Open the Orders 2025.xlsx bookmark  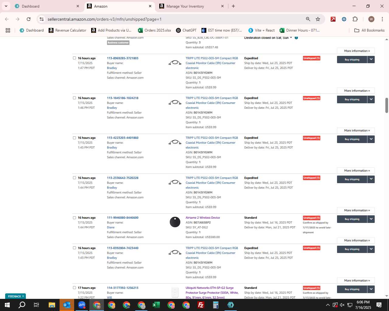click(x=154, y=30)
